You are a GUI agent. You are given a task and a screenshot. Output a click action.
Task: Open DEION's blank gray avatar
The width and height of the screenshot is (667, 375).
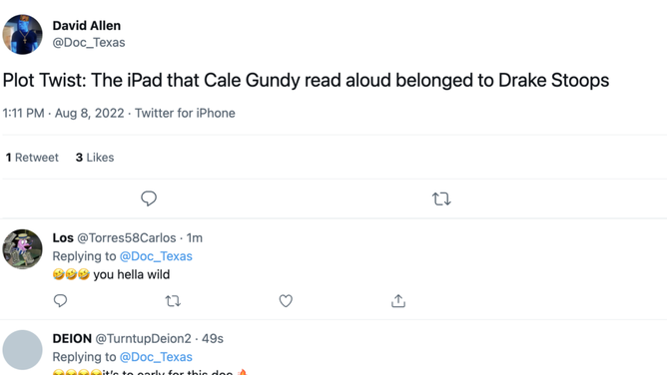[23, 350]
